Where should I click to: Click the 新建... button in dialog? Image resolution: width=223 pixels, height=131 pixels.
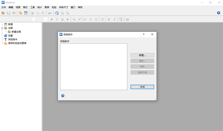coord(142,55)
